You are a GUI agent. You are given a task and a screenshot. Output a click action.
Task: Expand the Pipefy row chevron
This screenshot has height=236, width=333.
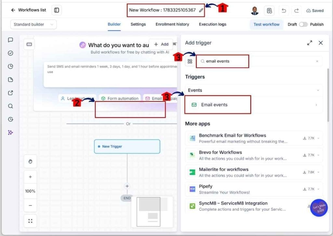(x=319, y=189)
